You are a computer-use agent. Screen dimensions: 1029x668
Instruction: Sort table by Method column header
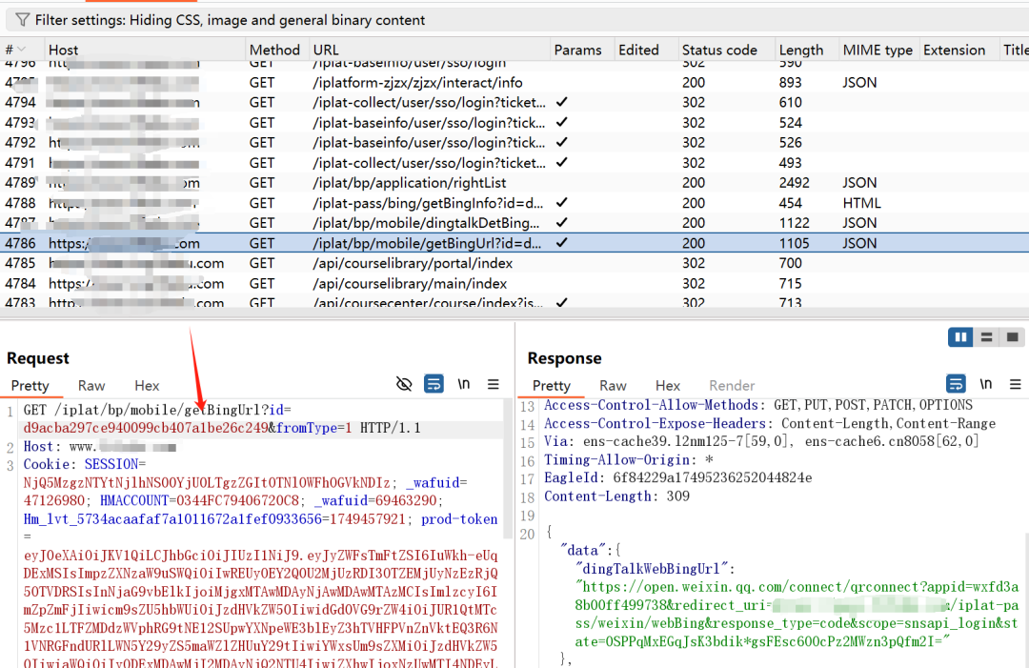[274, 50]
